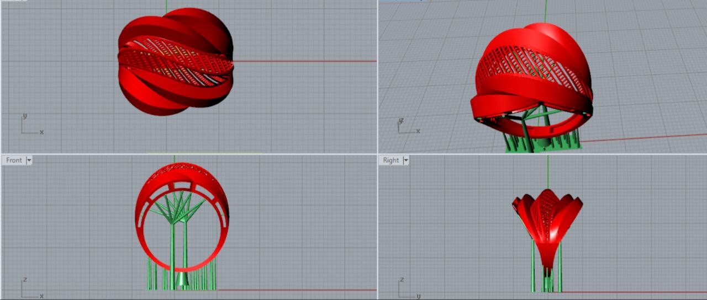Click the Right viewport title label
This screenshot has height=300, width=707.
click(391, 160)
